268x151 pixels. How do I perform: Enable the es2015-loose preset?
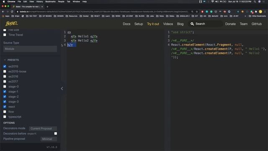pos(5,71)
